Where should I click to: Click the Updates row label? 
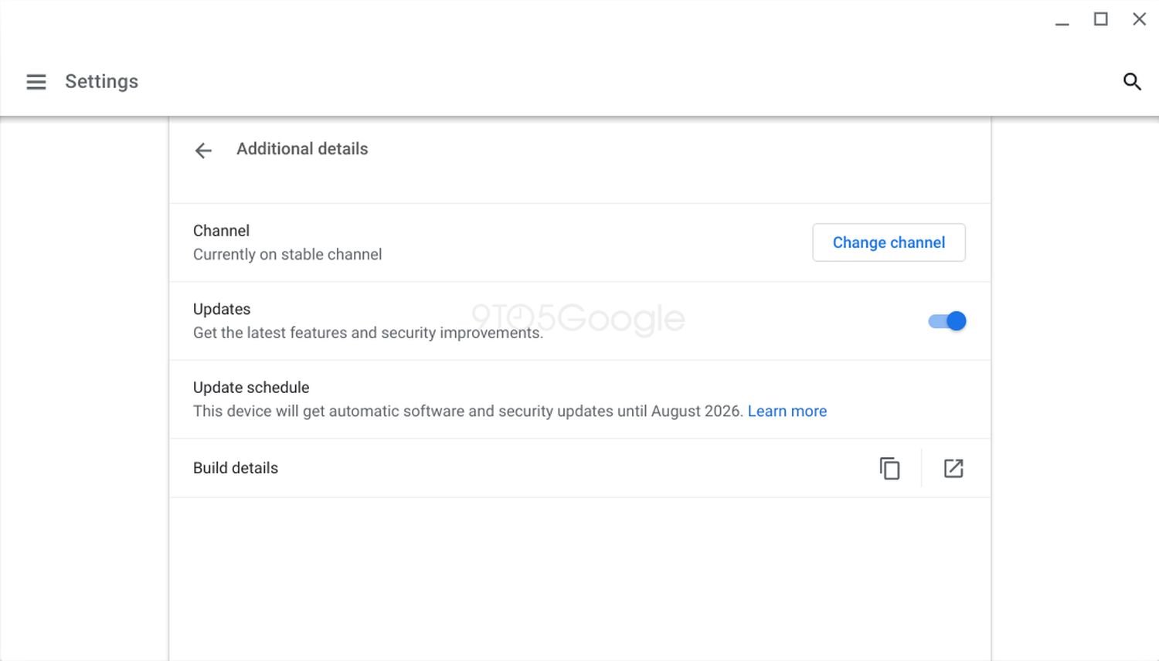pos(222,309)
